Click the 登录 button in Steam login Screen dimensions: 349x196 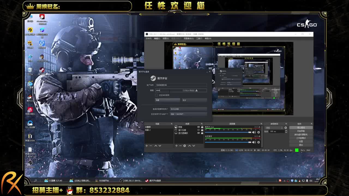[x=168, y=100]
